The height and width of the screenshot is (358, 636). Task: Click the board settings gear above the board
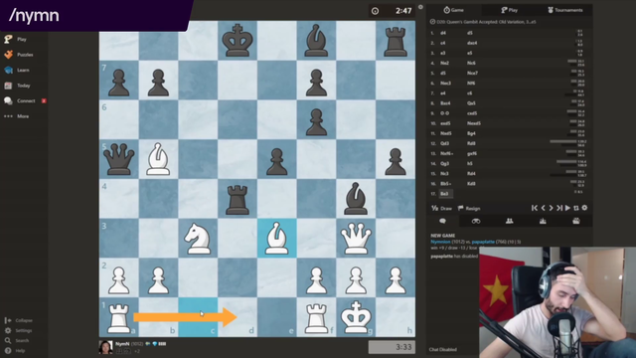pyautogui.click(x=420, y=7)
